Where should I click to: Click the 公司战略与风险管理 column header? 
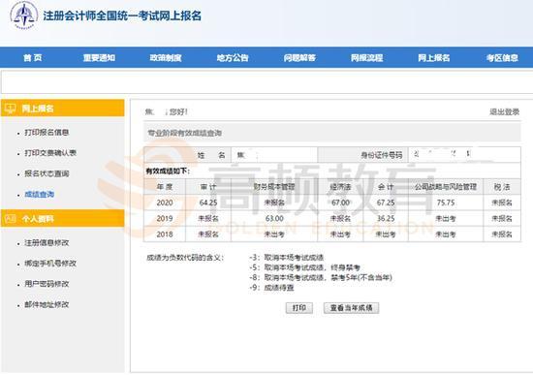tap(446, 187)
